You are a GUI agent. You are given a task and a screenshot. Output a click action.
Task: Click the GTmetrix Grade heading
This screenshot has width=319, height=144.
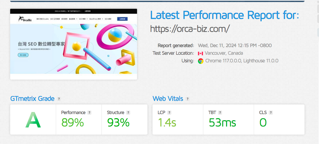click(32, 99)
